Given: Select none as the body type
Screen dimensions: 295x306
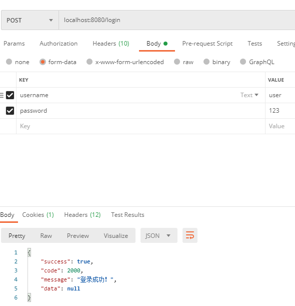Looking at the screenshot, I should tap(17, 62).
